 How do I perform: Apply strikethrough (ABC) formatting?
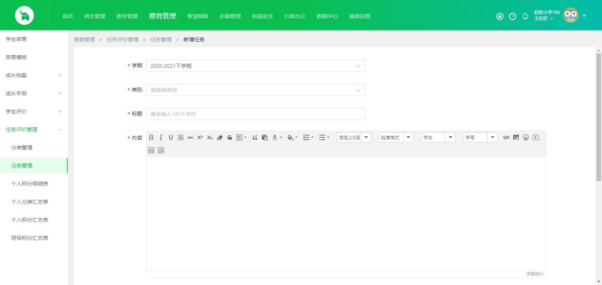tap(190, 137)
